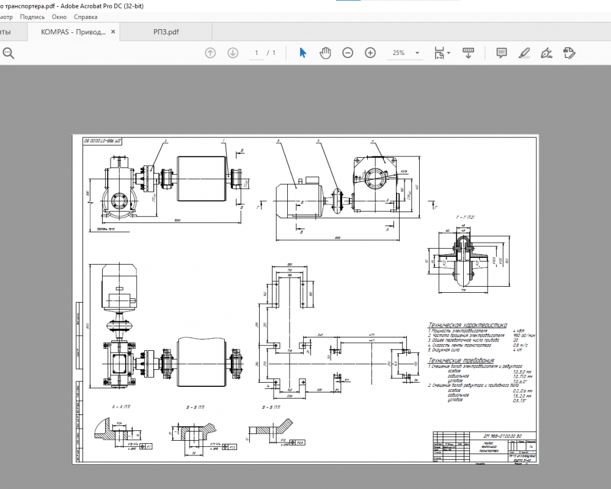Viewport: 611px width, 489px height.
Task: Toggle the read mode keyboard icon
Action: pos(469,53)
